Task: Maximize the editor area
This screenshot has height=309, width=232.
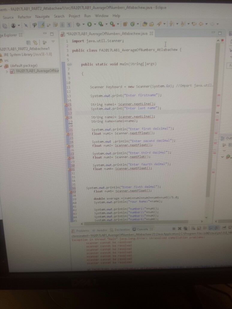Action: point(220,33)
